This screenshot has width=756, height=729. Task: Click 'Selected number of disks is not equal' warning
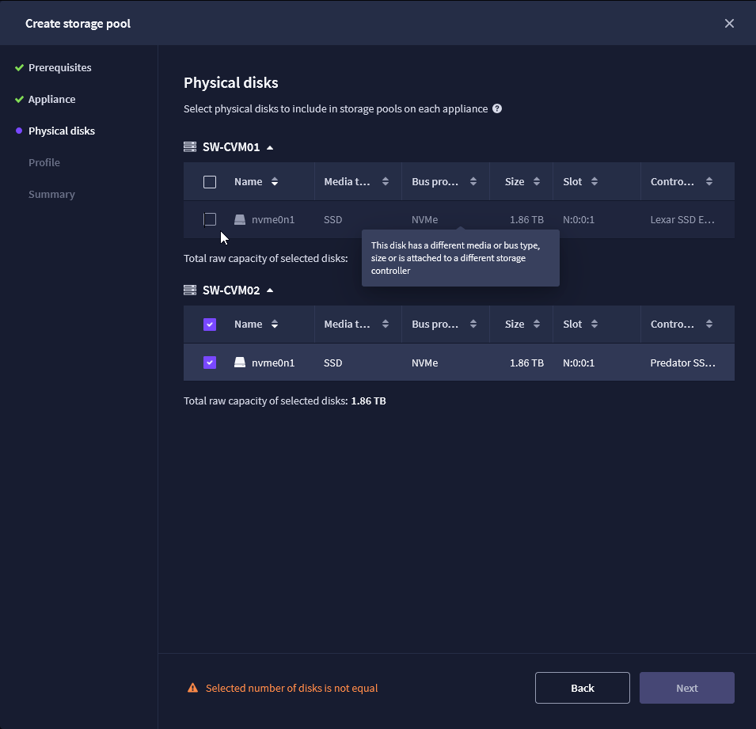[x=291, y=688]
